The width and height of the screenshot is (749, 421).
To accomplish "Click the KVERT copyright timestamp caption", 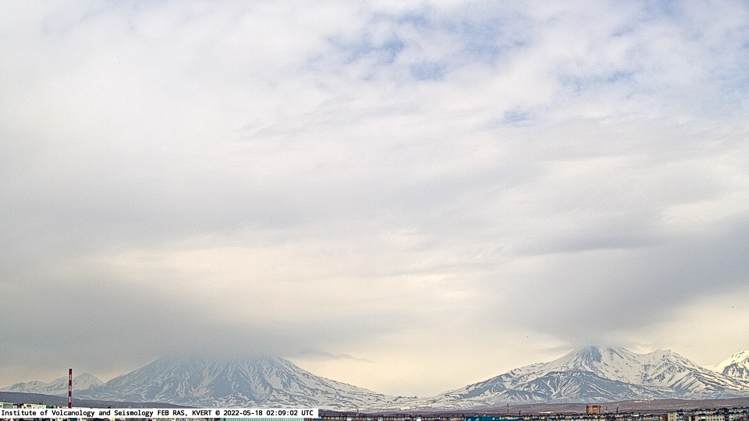I will [159, 413].
